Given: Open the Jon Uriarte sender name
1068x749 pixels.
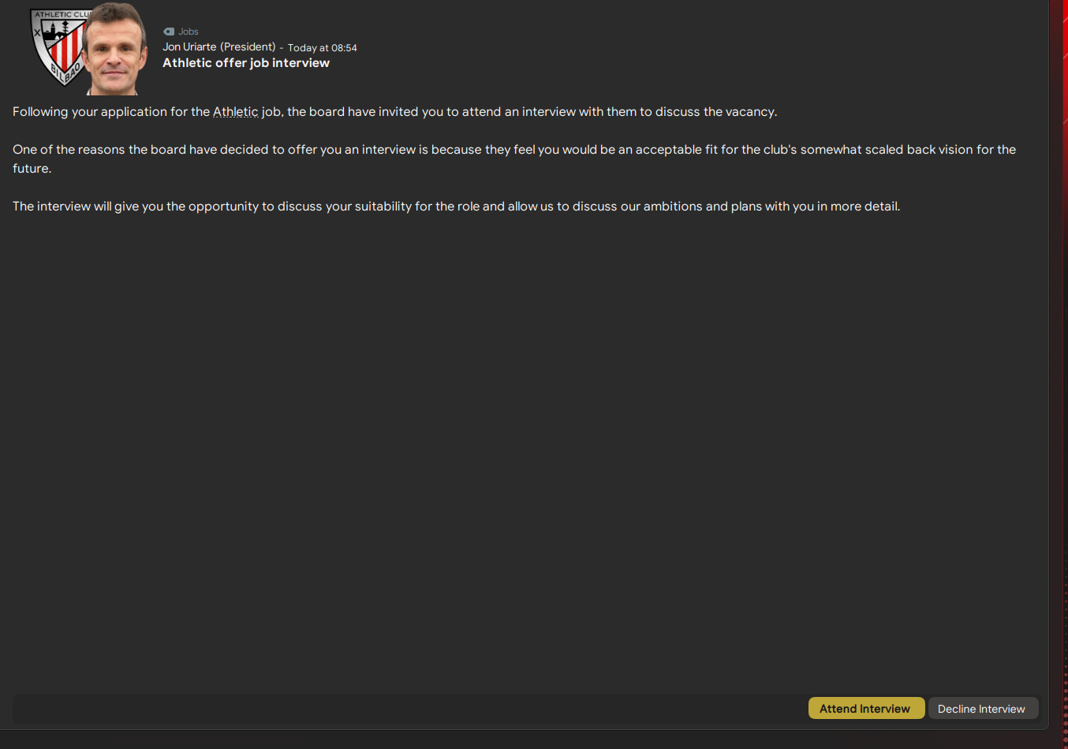Looking at the screenshot, I should click(x=189, y=47).
